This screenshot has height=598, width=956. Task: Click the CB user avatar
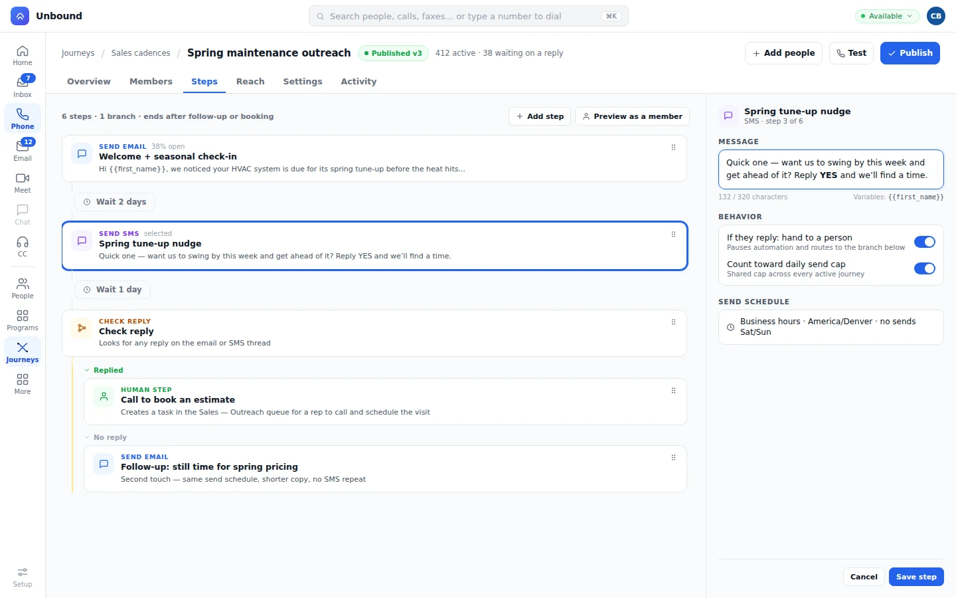936,16
